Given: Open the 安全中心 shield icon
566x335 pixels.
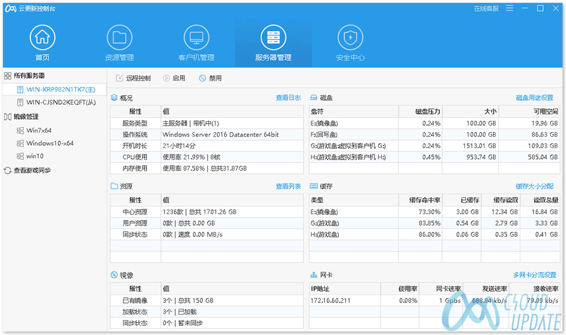Looking at the screenshot, I should point(350,37).
